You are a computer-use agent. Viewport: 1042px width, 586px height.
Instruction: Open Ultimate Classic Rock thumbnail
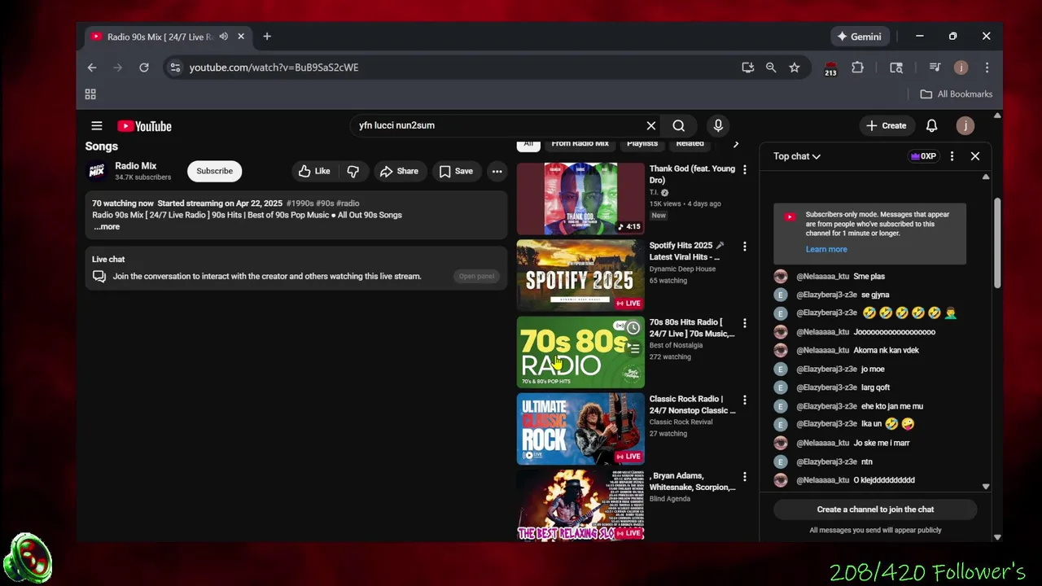[x=580, y=428]
